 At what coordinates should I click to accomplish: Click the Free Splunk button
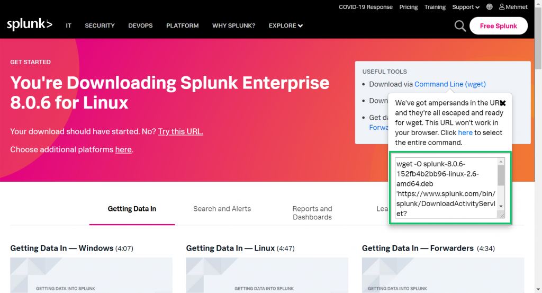click(x=499, y=26)
